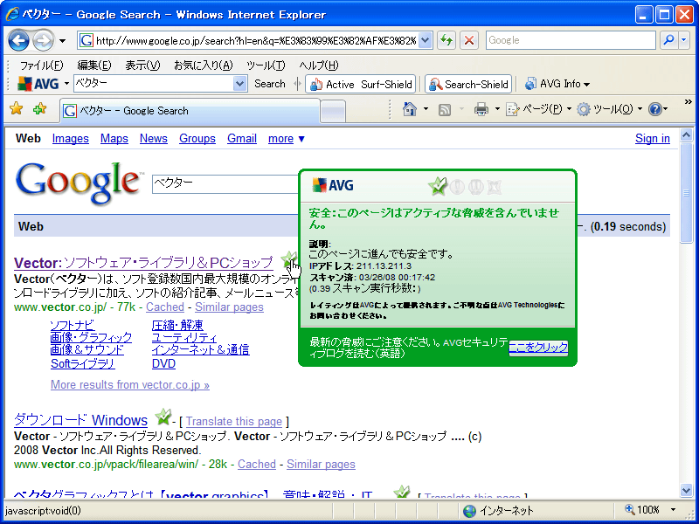
Task: Click the RSS feeds icon
Action: (445, 110)
